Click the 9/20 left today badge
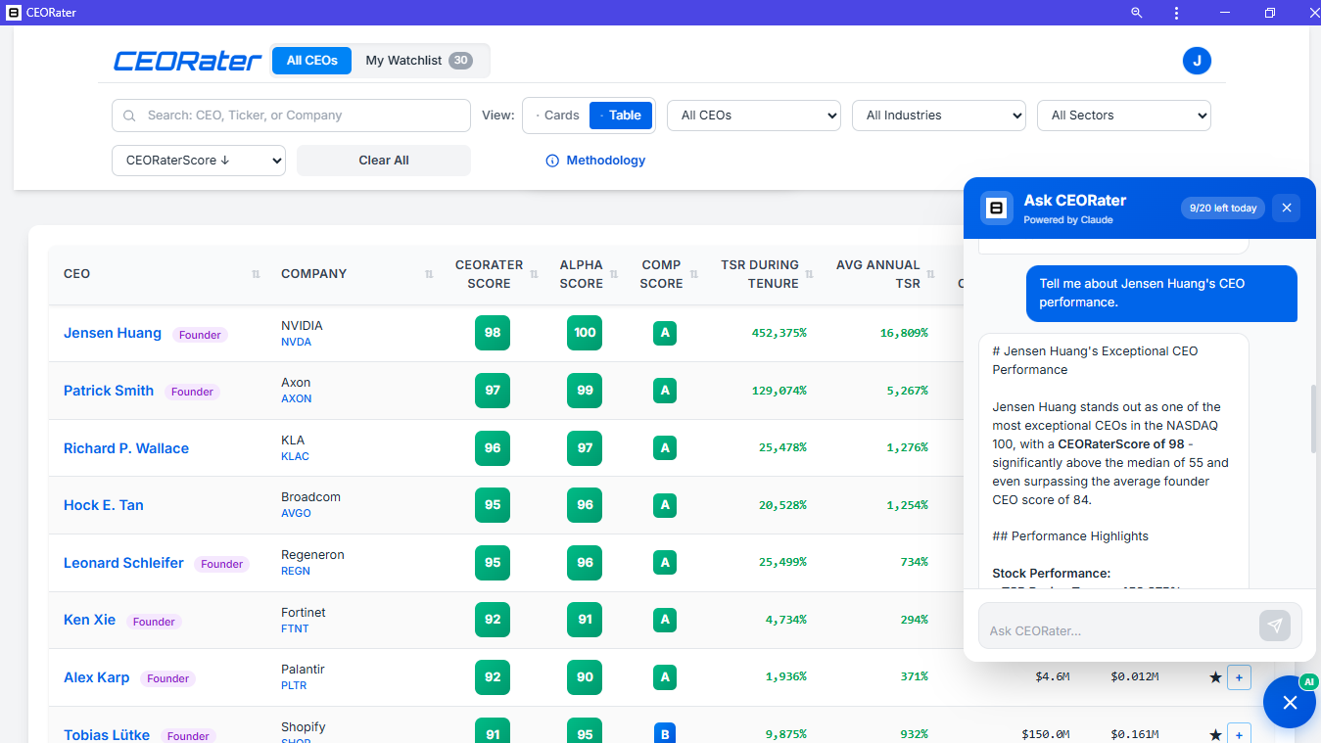Viewport: 1321px width, 743px height. click(x=1222, y=209)
